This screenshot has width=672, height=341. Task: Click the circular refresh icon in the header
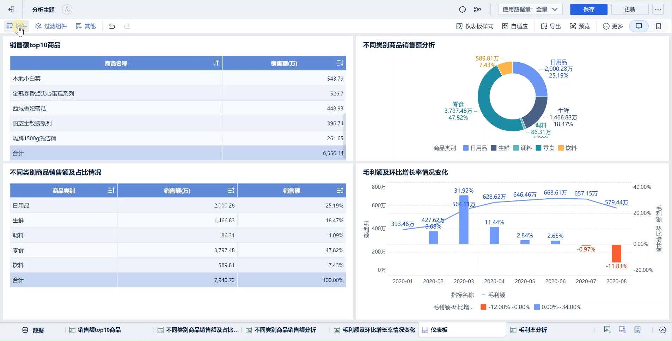[462, 10]
